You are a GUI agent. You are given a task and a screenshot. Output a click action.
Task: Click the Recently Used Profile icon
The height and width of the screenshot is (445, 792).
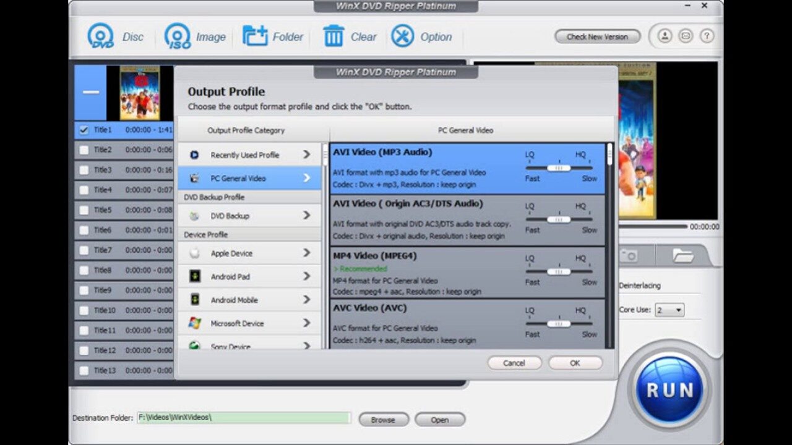[x=194, y=155]
